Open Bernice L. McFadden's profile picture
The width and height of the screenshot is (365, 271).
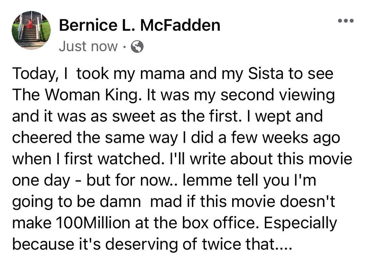coord(31,30)
